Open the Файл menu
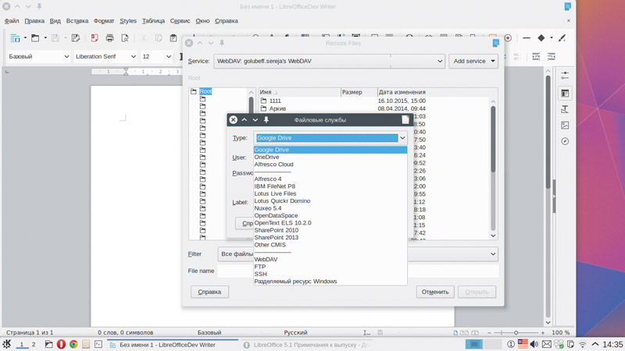625x351 pixels. point(12,21)
